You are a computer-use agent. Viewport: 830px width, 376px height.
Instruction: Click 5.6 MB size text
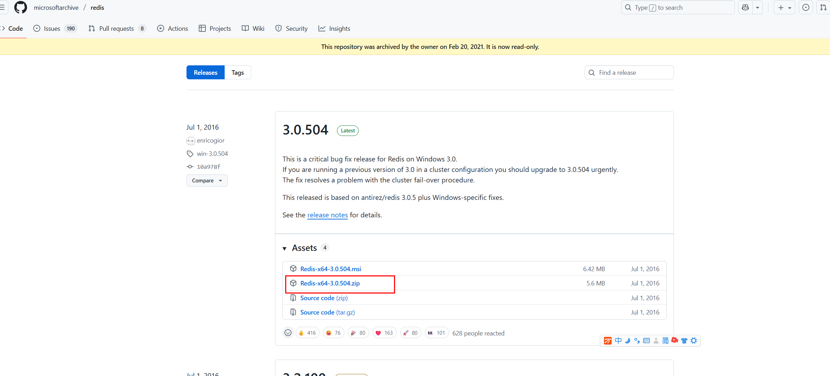click(x=596, y=283)
